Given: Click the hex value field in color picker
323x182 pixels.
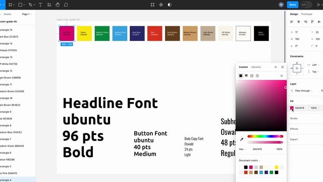Looking at the screenshot, I should (x=257, y=149).
